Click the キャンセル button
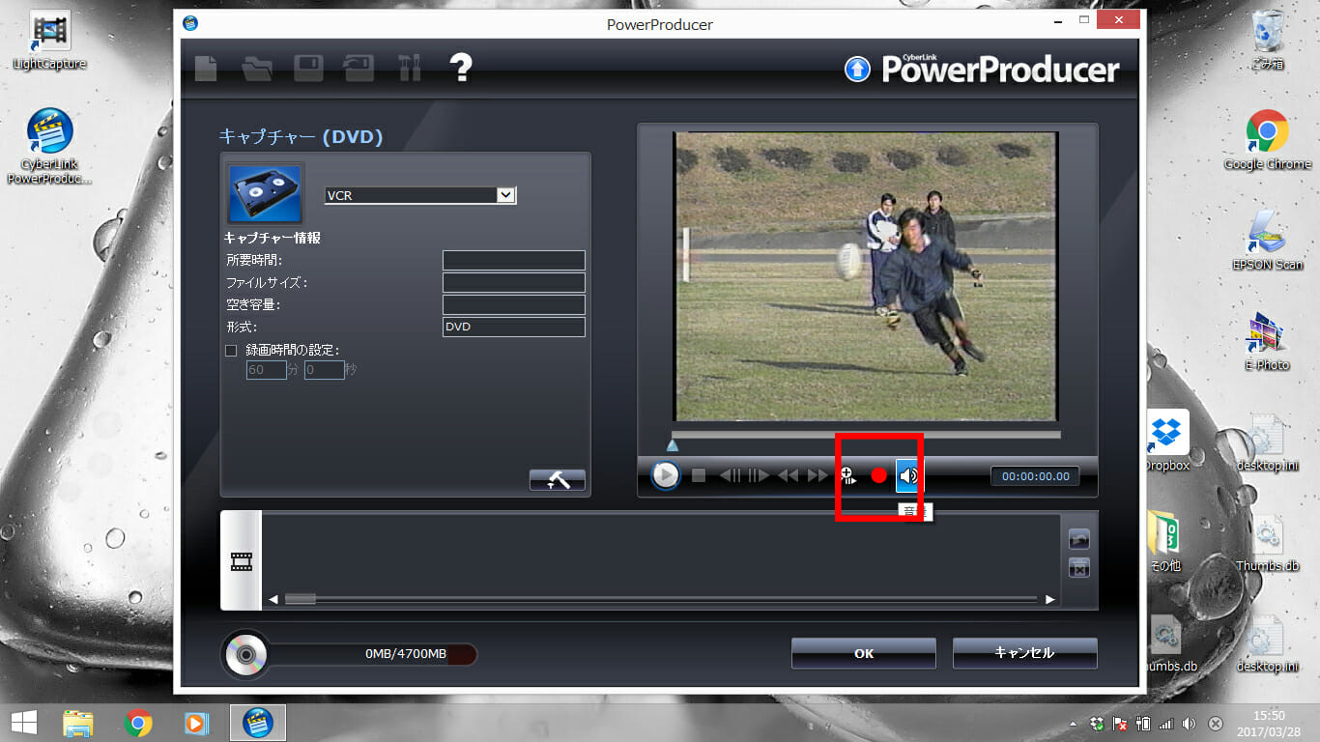 [1025, 653]
